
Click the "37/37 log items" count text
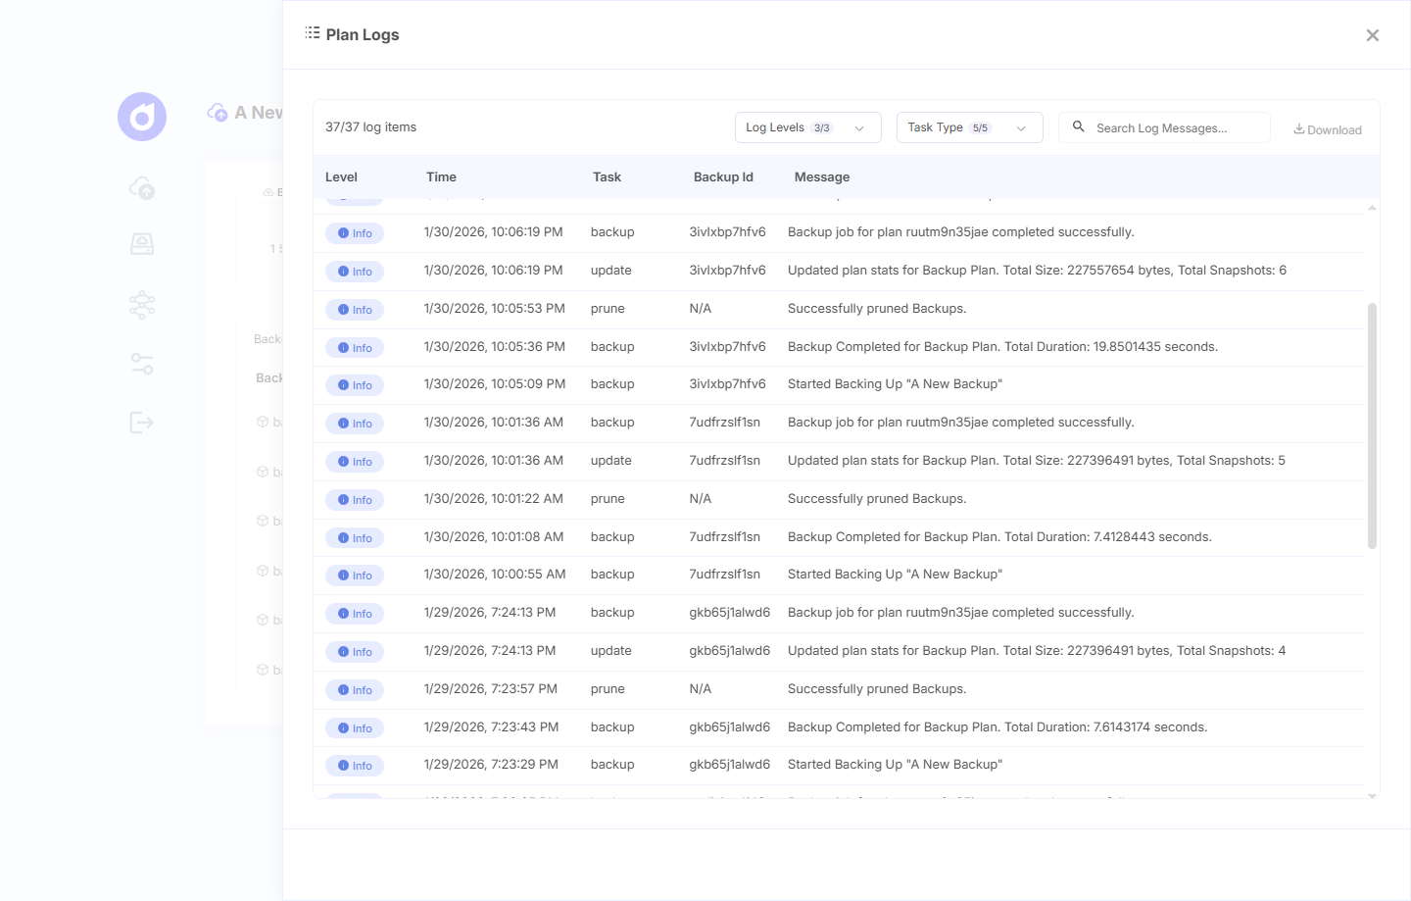pos(370,127)
